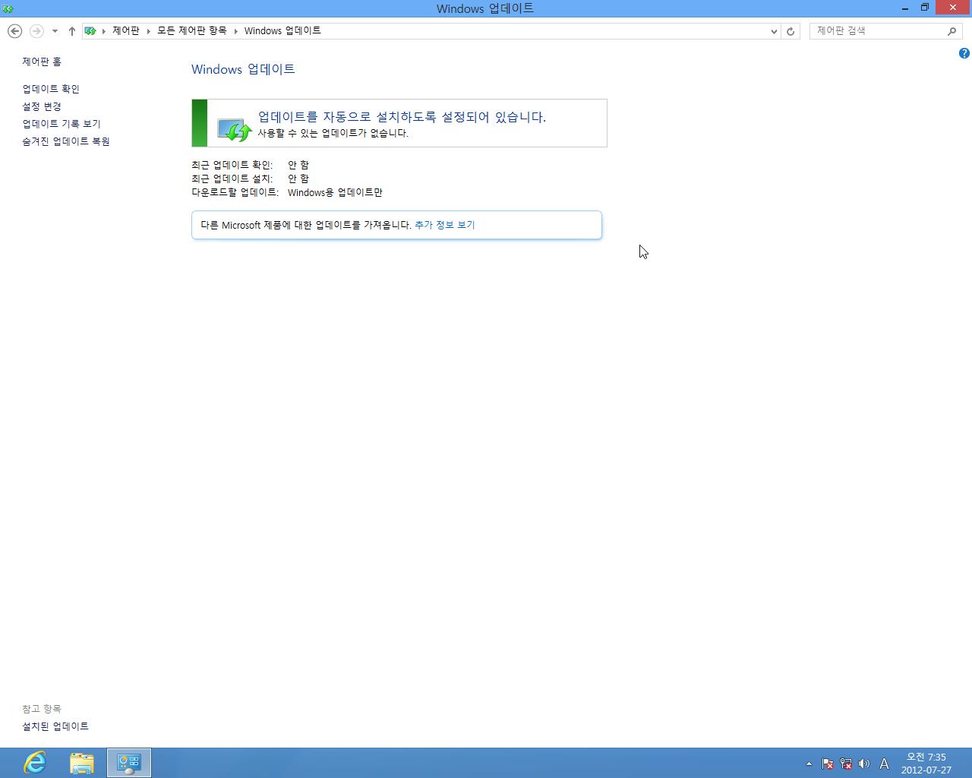
Task: Refresh the Windows Update page
Action: (x=791, y=31)
